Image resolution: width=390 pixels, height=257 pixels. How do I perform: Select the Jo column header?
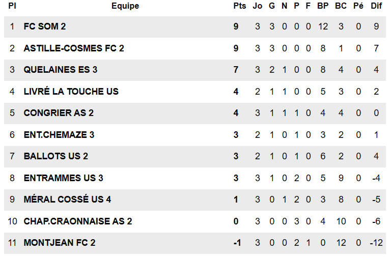[258, 6]
